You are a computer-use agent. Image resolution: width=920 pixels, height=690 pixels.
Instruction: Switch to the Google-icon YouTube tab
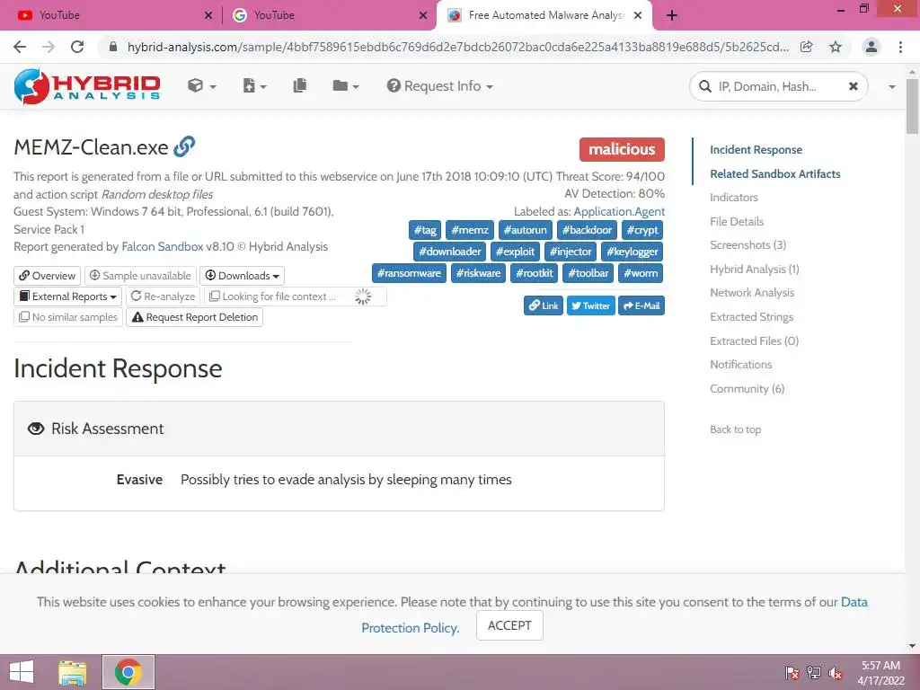pyautogui.click(x=329, y=15)
